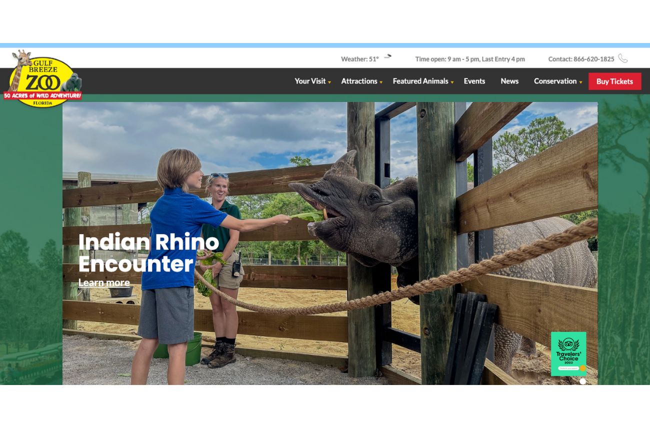Expand the Your Visit dropdown arrow
The image size is (650, 430).
(329, 82)
